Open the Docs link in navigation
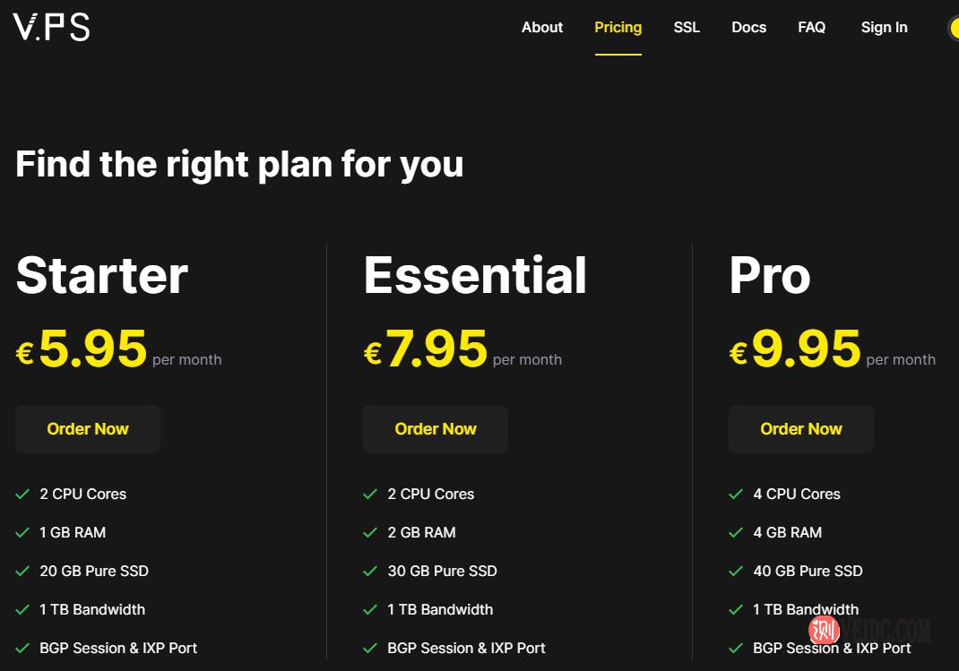The image size is (959, 671). pos(748,28)
